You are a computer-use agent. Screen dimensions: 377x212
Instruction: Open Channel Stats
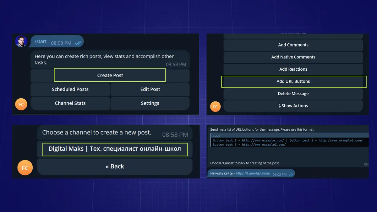pyautogui.click(x=70, y=103)
